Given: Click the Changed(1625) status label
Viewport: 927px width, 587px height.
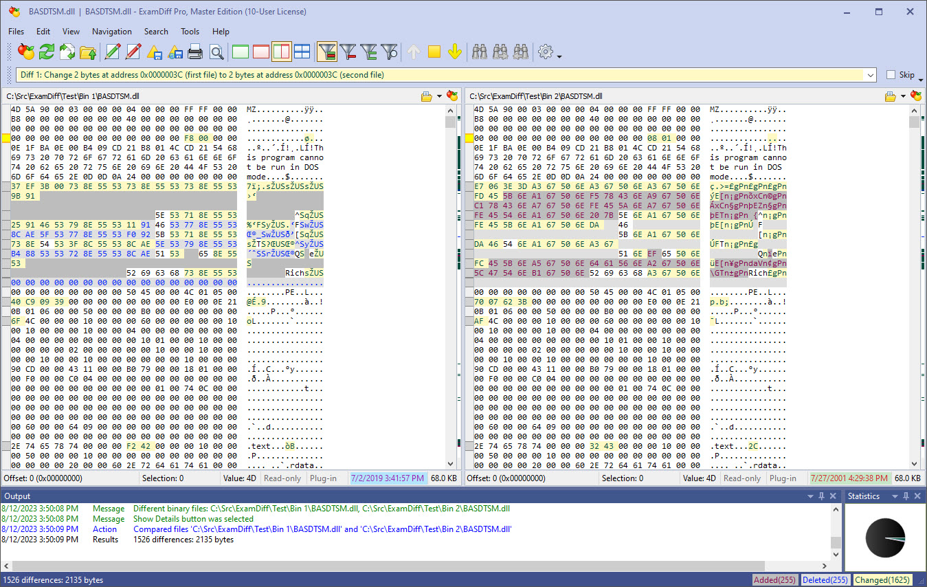Looking at the screenshot, I should click(x=882, y=580).
